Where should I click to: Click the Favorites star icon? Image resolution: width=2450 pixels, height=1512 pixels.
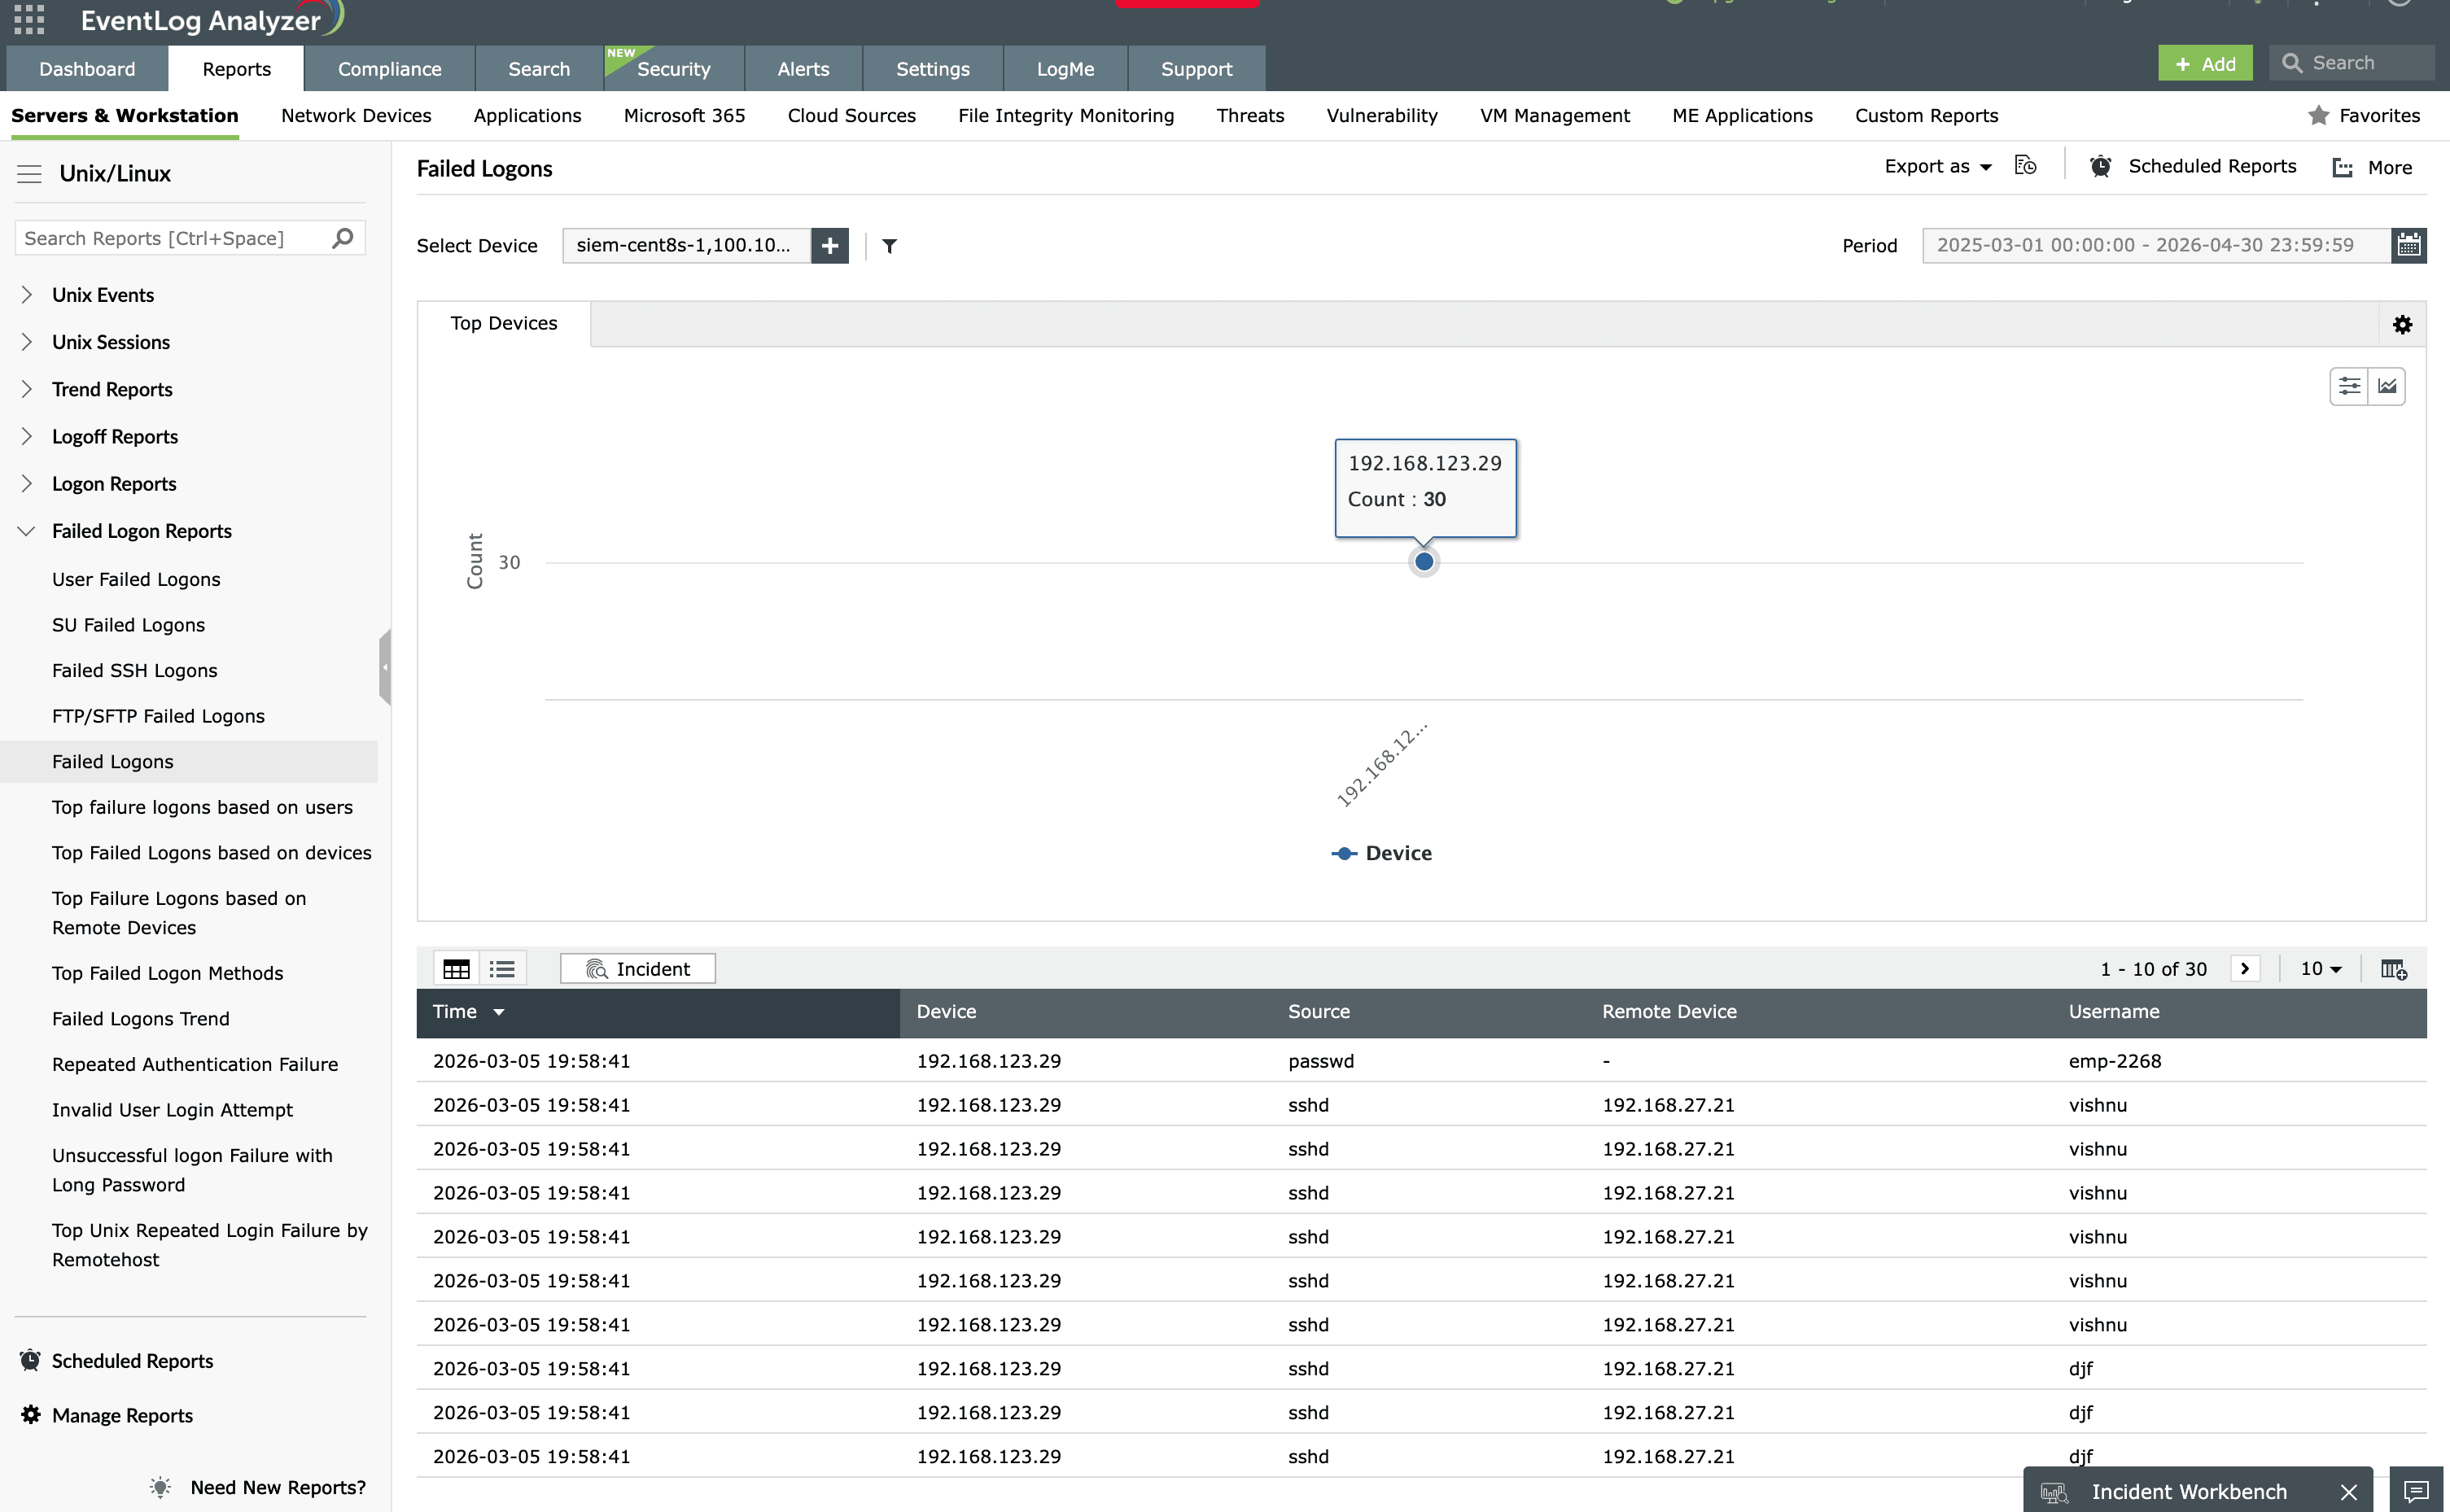point(2318,116)
